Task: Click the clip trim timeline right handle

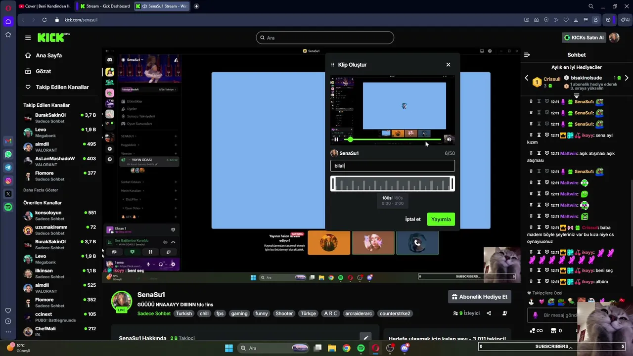Action: point(452,184)
